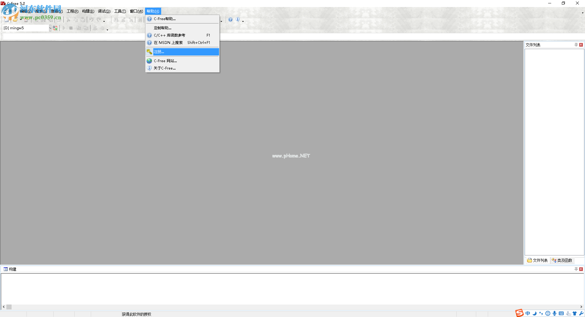Open the soft keyboard icon
585x317 pixels.
tap(561, 313)
